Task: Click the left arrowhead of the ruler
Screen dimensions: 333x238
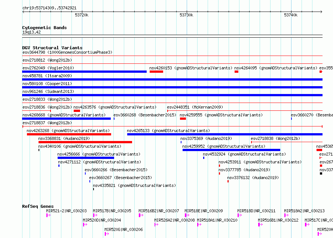Action: pyautogui.click(x=23, y=12)
